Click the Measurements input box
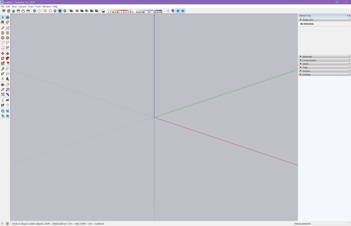 click(x=331, y=224)
